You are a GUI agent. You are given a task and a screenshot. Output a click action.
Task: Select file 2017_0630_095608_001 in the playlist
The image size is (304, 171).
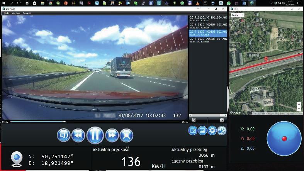pyautogui.click(x=208, y=40)
